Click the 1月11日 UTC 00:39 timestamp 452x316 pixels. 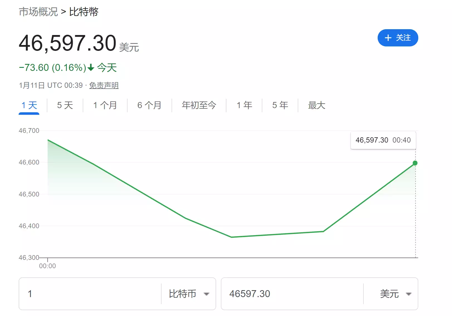coord(51,85)
